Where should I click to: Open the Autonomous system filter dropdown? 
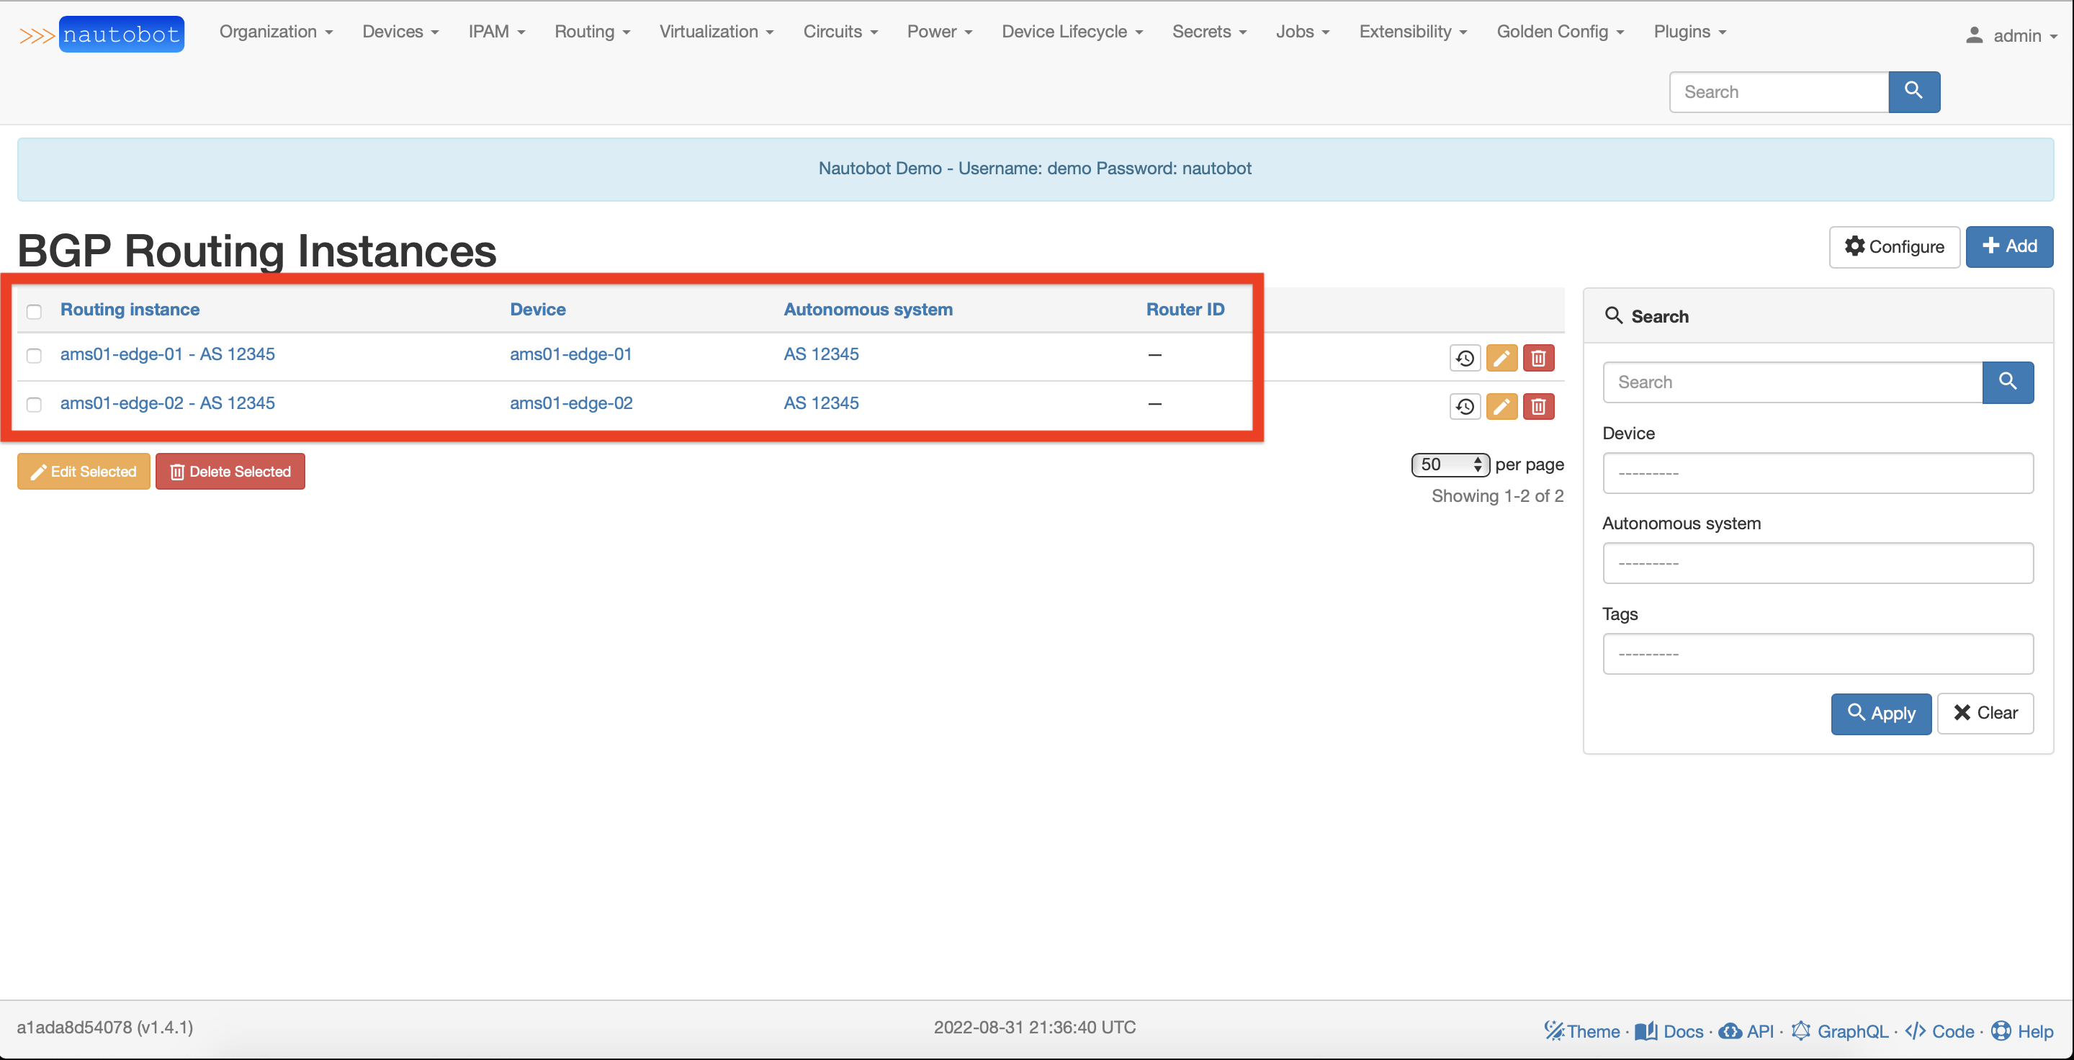point(1817,563)
